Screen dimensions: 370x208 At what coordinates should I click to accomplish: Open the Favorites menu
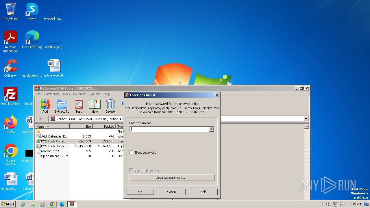click(x=80, y=94)
